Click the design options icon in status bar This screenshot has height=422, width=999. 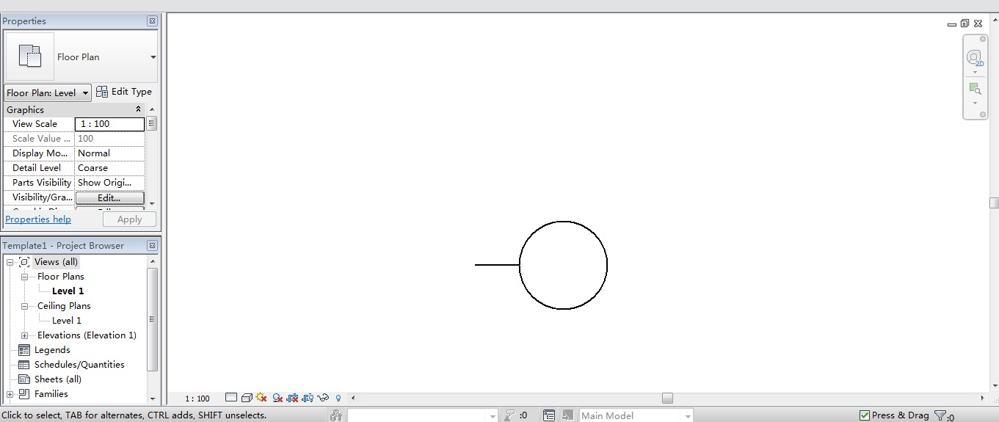(x=549, y=415)
